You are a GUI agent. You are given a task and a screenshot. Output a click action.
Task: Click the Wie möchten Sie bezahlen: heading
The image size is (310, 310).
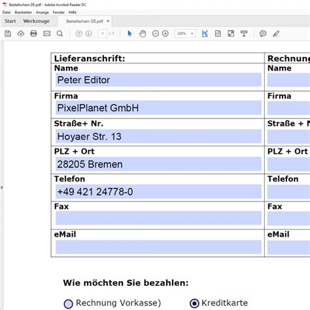126,283
